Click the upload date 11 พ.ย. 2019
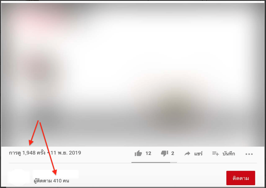The width and height of the screenshot is (266, 188). [x=66, y=153]
